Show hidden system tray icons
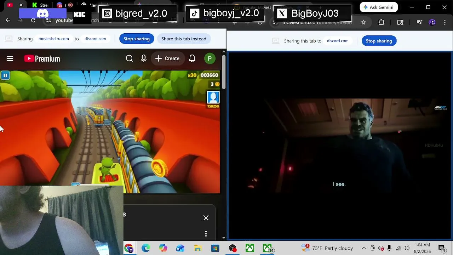The image size is (453, 255). [x=364, y=248]
